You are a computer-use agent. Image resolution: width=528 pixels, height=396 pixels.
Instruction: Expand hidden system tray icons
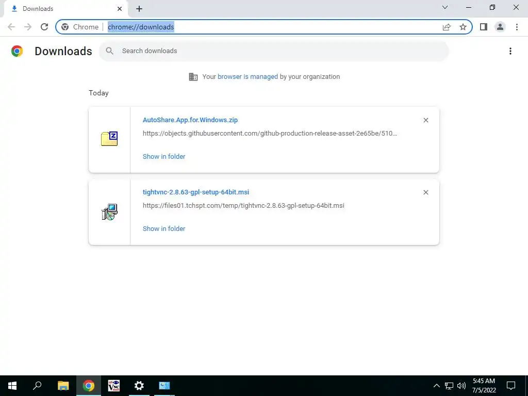(x=436, y=386)
